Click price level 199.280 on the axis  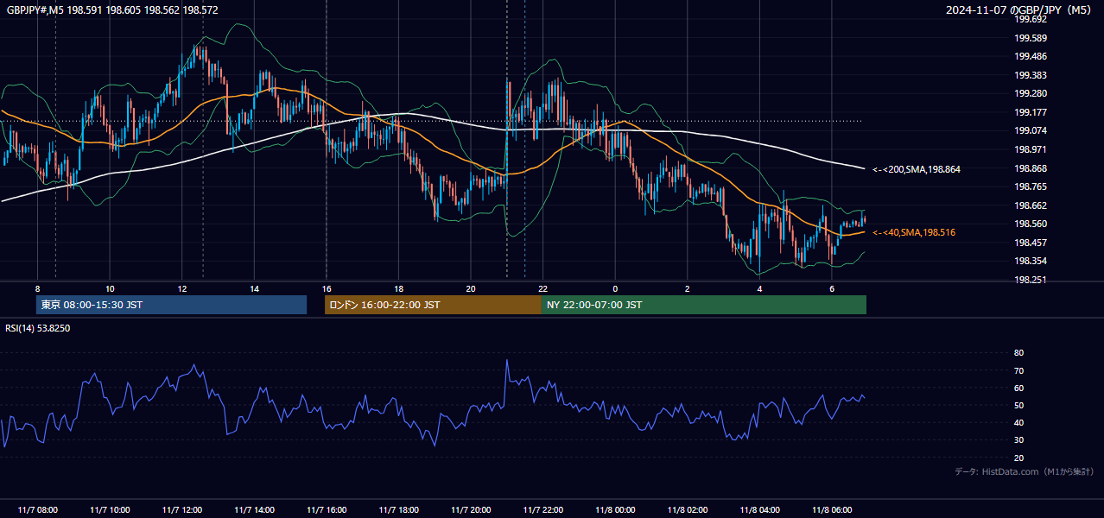tap(1030, 93)
